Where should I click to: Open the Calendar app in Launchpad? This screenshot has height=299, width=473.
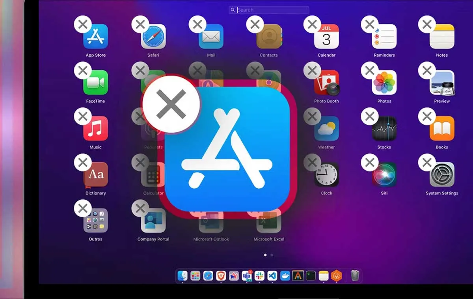(x=326, y=37)
